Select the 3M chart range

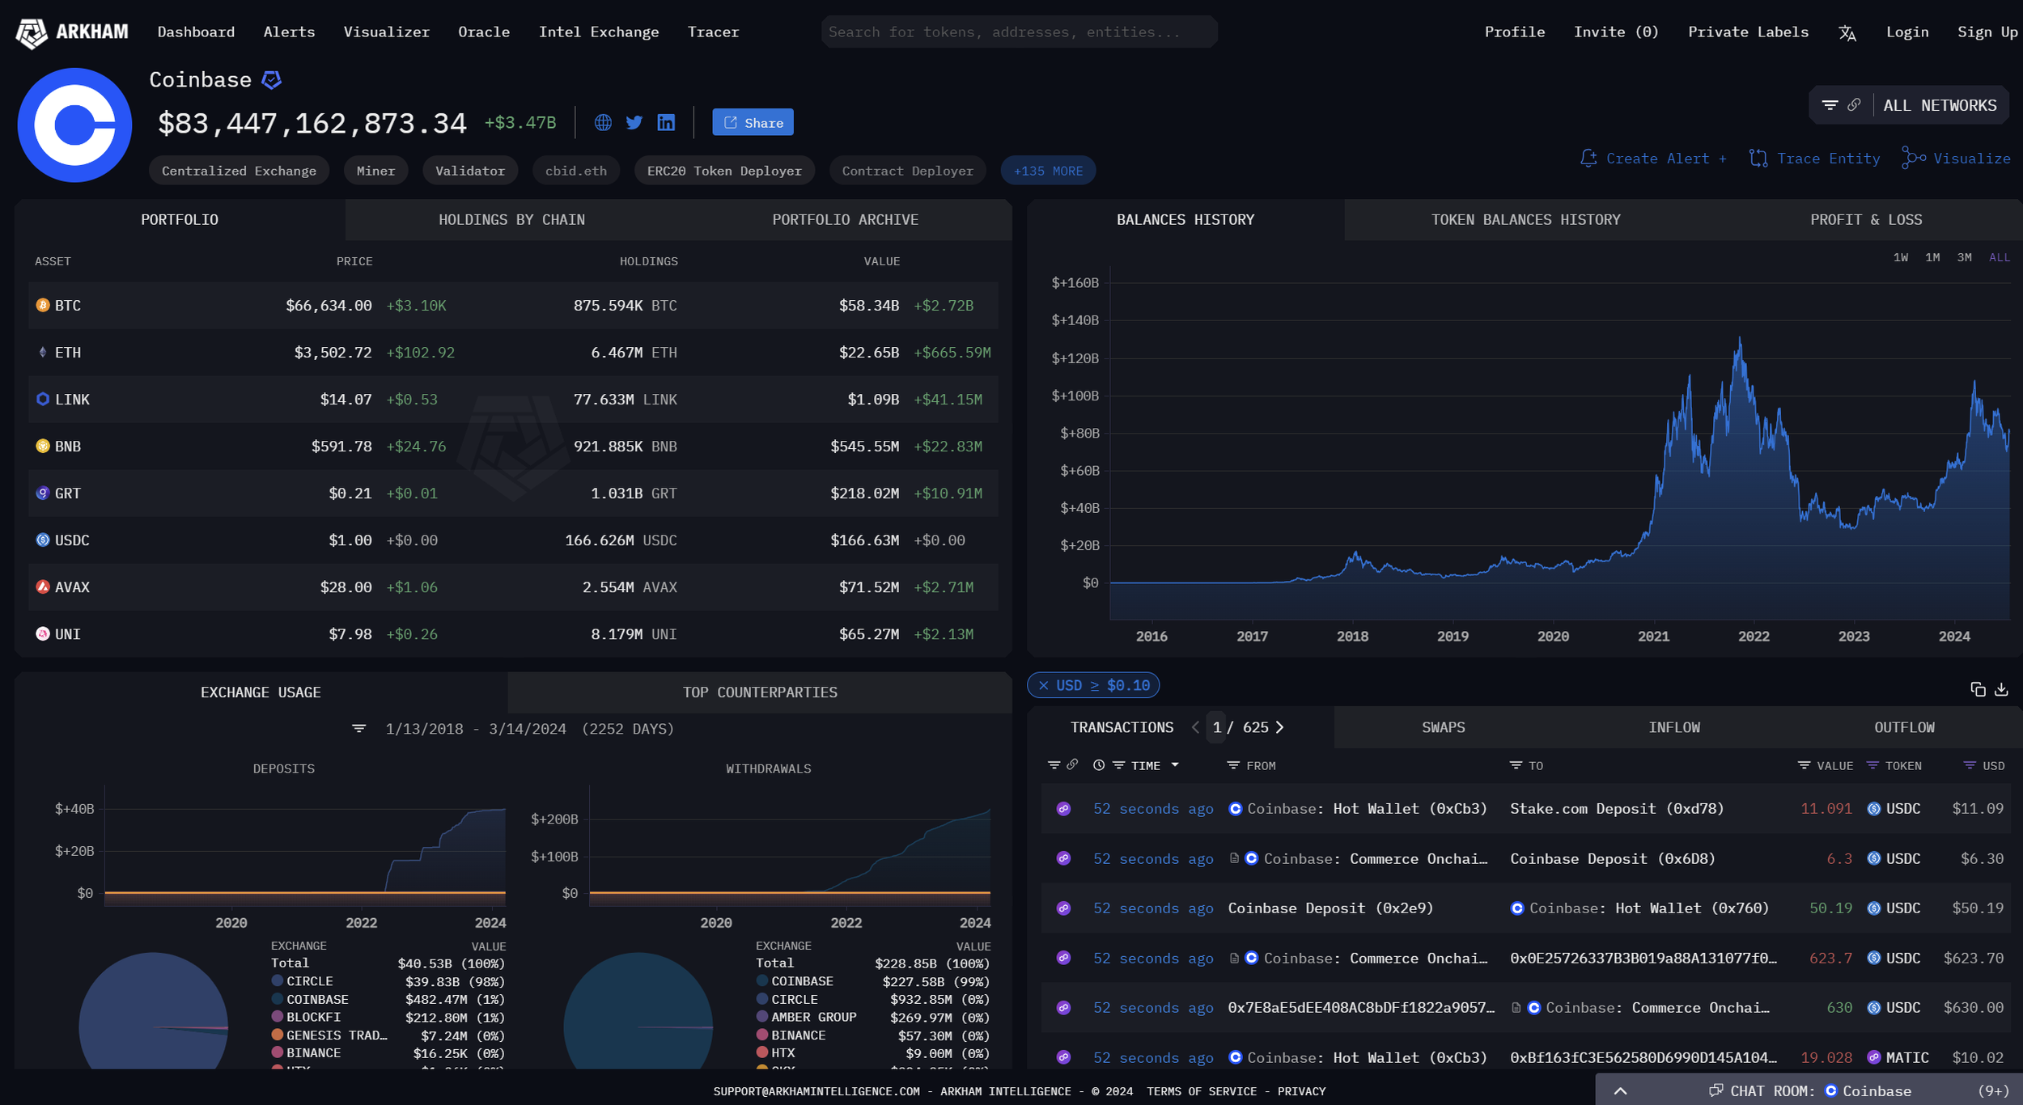click(1964, 257)
